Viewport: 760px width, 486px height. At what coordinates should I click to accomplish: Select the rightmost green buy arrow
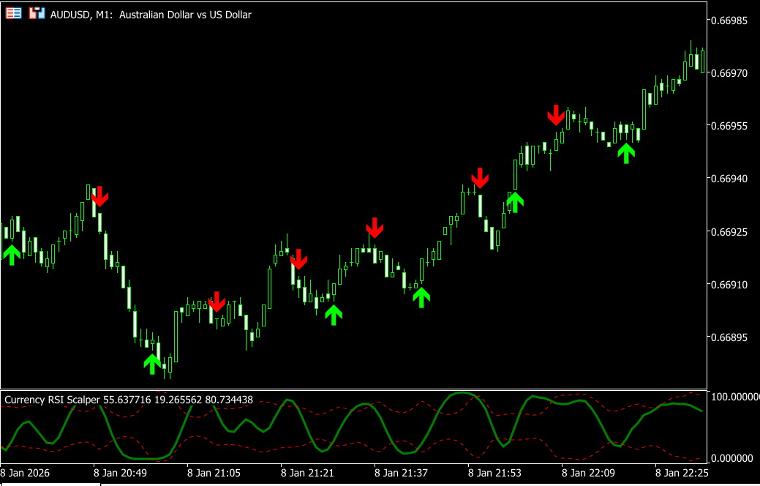[625, 152]
